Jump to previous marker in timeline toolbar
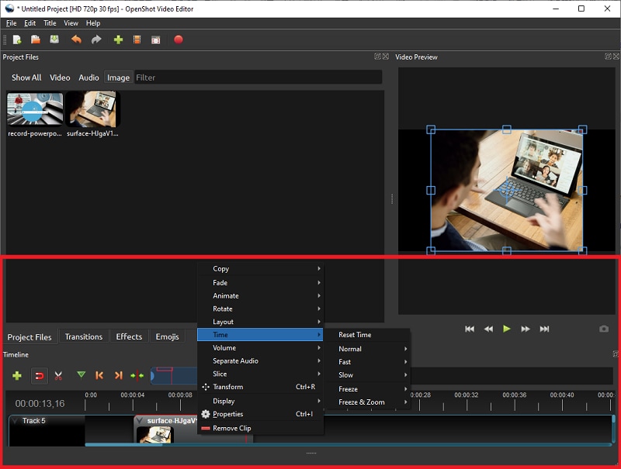Screen dimensions: 621x469 click(99, 375)
